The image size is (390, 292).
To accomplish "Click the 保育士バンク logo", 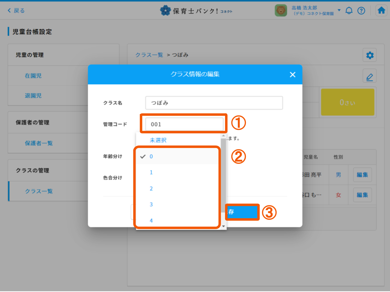I will point(196,11).
